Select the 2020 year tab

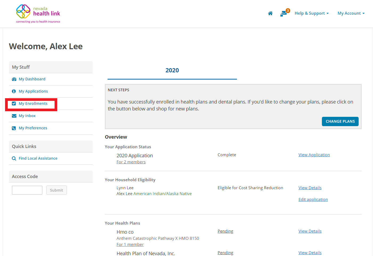[172, 71]
